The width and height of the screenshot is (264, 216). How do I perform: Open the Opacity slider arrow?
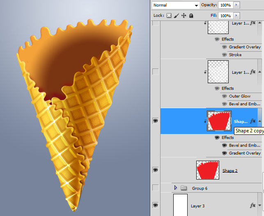236,5
